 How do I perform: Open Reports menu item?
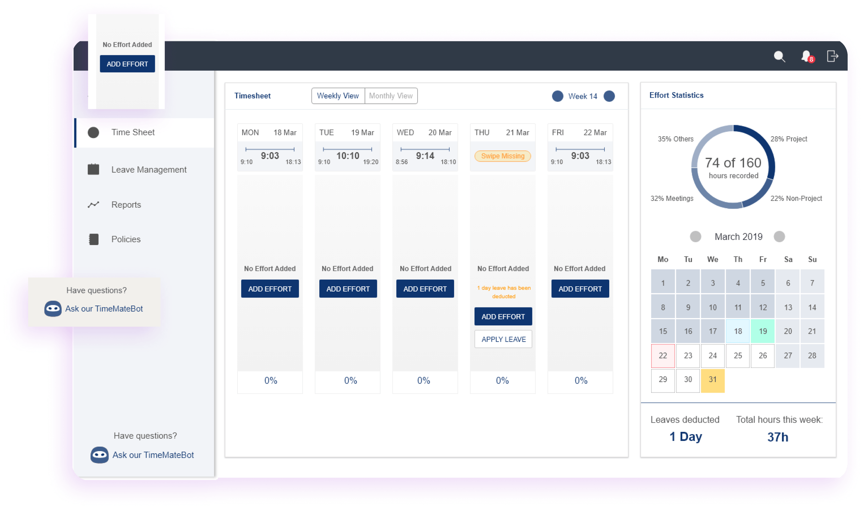tap(126, 205)
